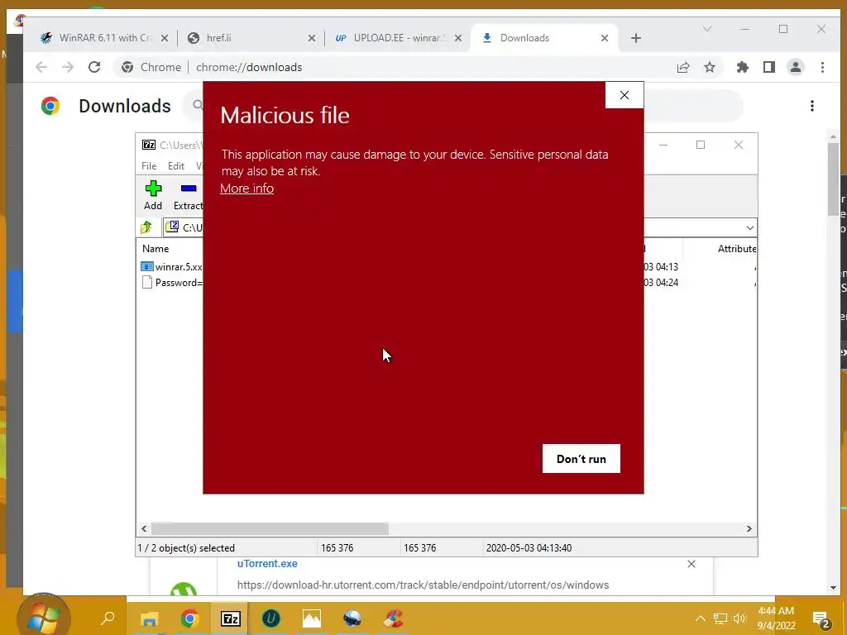The width and height of the screenshot is (847, 635).
Task: Open Downloads page more actions menu
Action: point(812,106)
